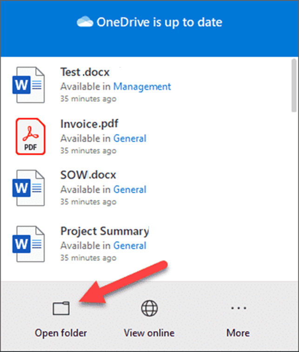This screenshot has width=299, height=352.
Task: Click the Word icon for Project Summary
Action: click(28, 244)
